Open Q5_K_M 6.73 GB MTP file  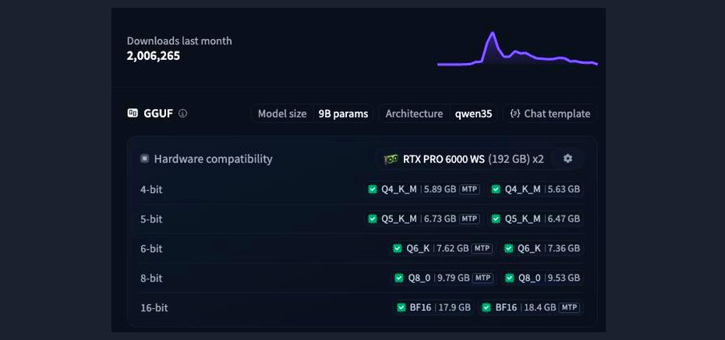tap(424, 219)
